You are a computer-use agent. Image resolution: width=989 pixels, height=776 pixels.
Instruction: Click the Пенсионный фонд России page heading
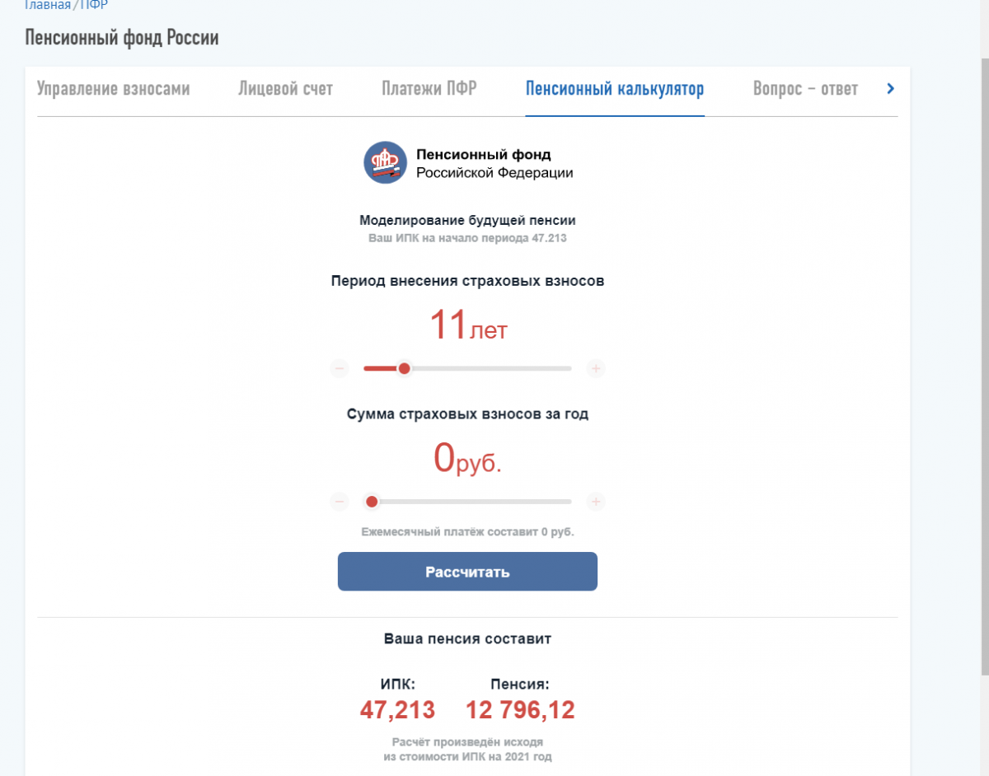click(x=122, y=38)
